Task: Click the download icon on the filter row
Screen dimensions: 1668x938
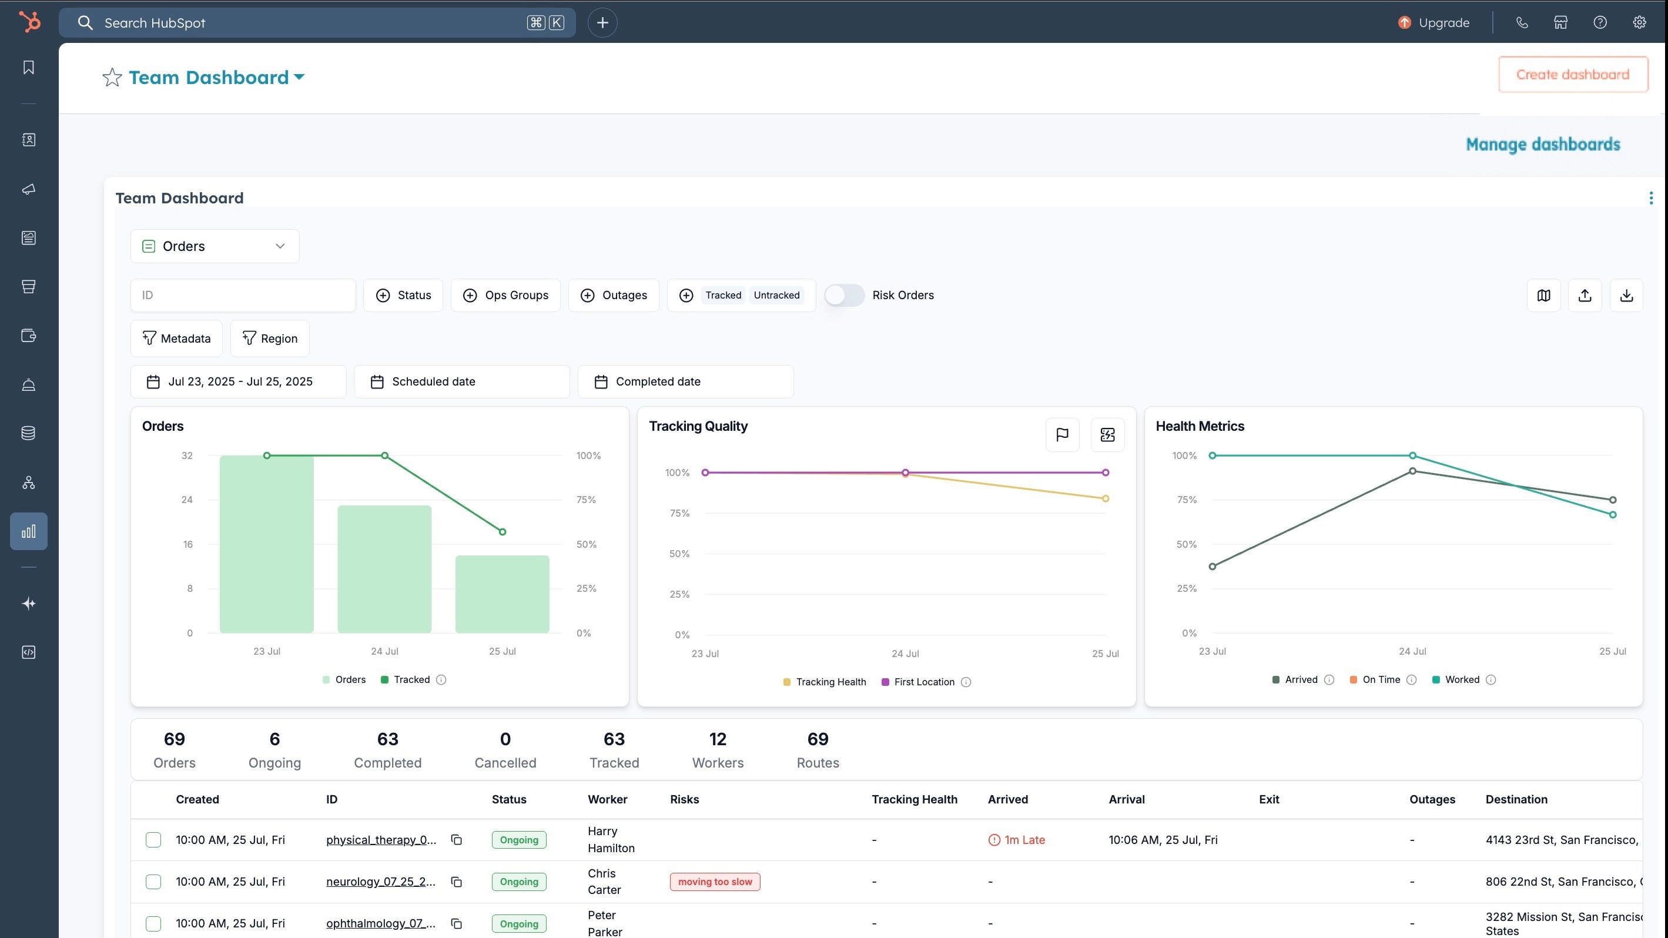Action: pyautogui.click(x=1626, y=295)
